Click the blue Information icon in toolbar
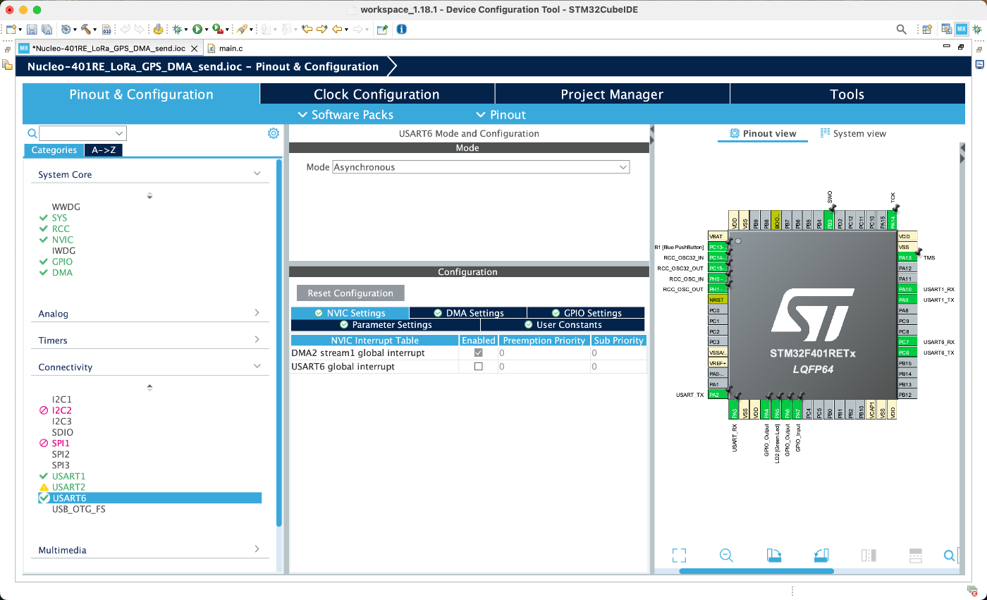 tap(401, 30)
